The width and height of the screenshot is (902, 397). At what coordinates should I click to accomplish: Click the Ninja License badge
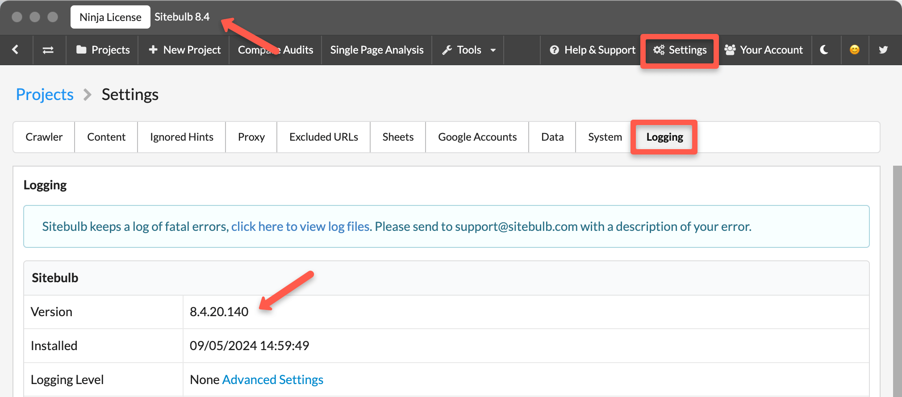pyautogui.click(x=110, y=17)
